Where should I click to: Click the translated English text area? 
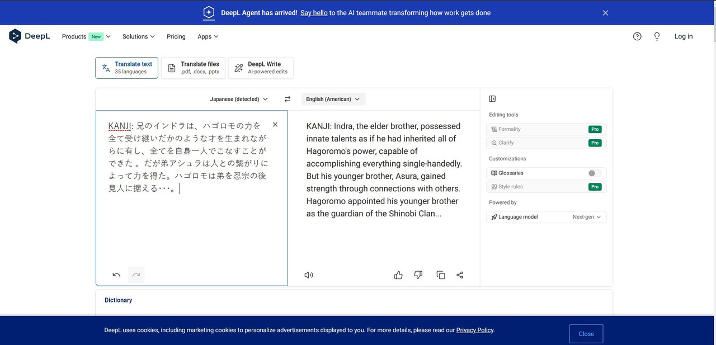click(384, 170)
